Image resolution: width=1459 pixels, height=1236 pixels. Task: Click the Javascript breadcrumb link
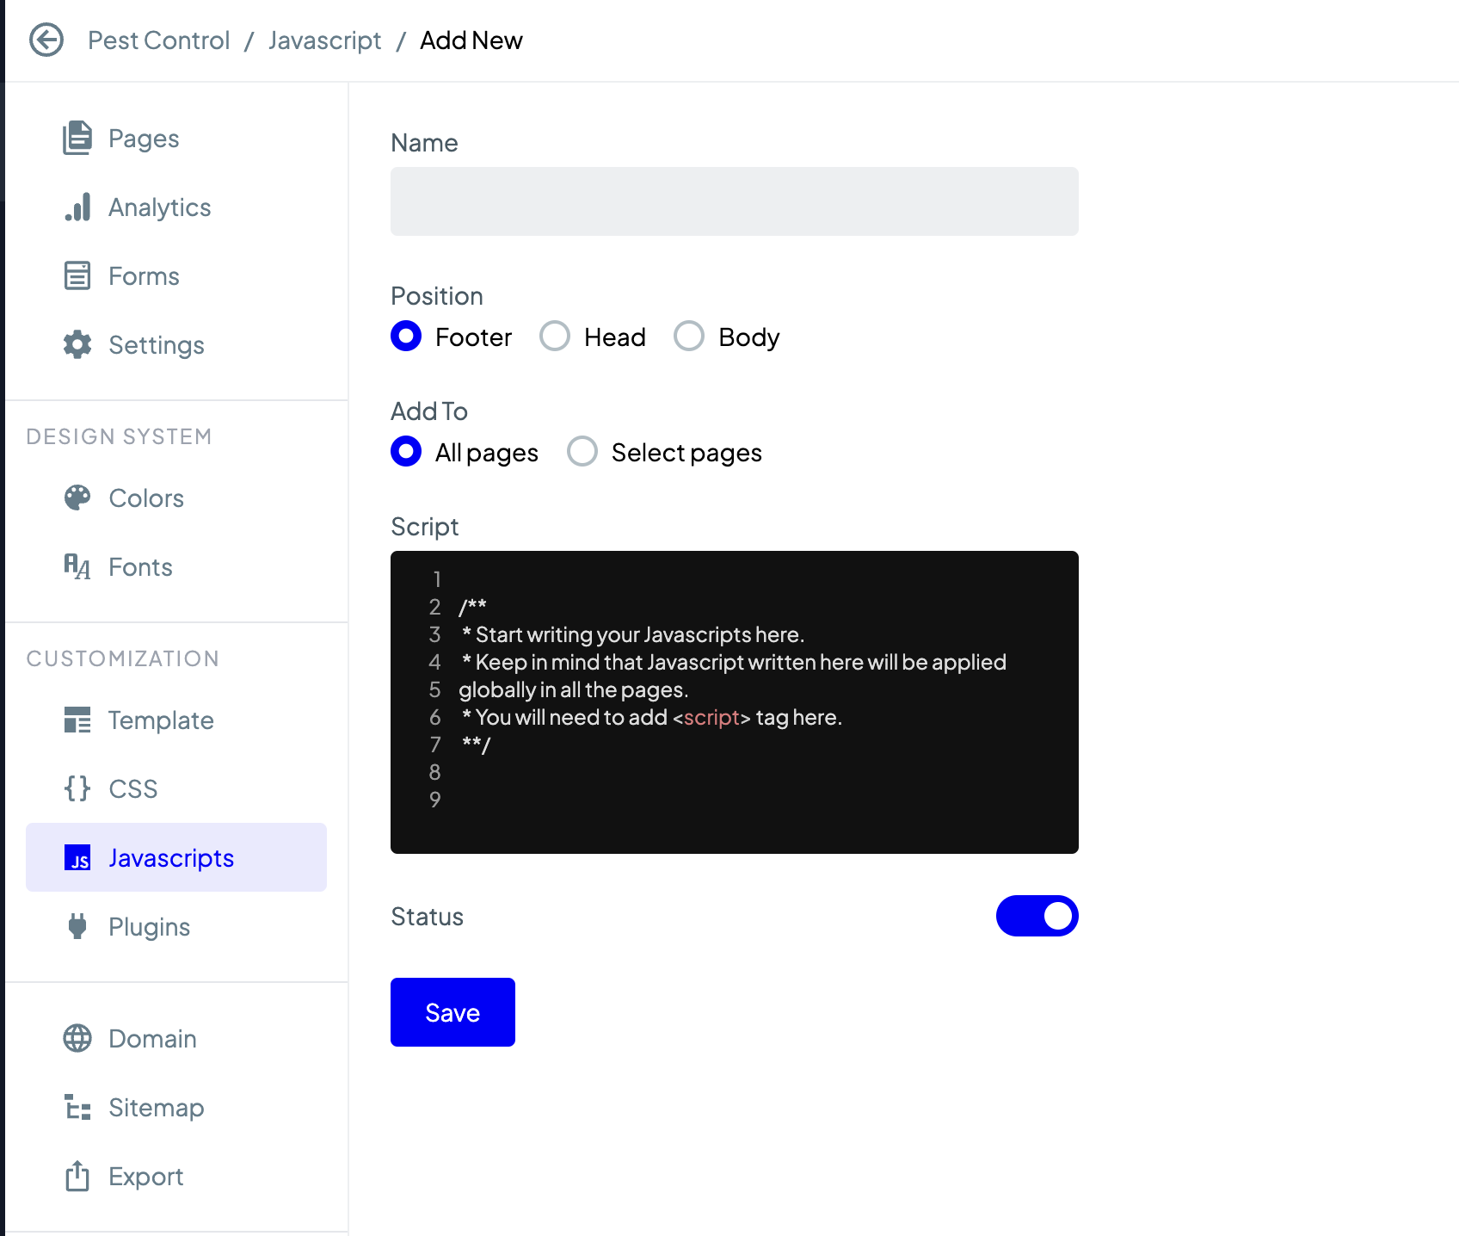(x=324, y=40)
